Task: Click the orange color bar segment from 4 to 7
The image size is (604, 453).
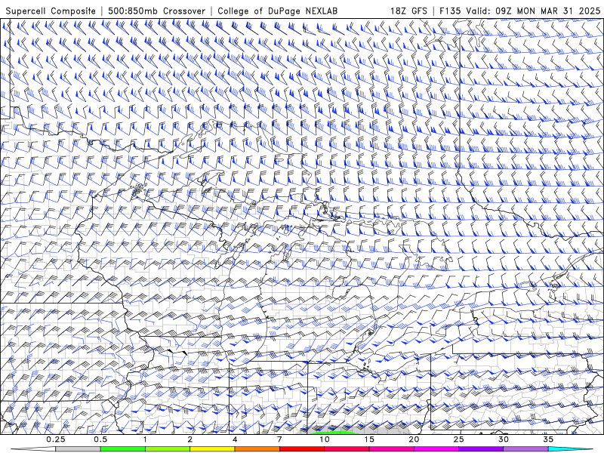Action: pyautogui.click(x=257, y=449)
